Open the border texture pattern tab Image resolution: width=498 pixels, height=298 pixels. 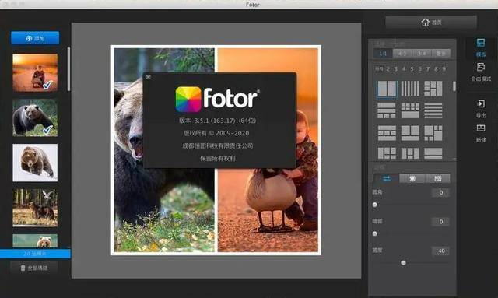pos(437,178)
